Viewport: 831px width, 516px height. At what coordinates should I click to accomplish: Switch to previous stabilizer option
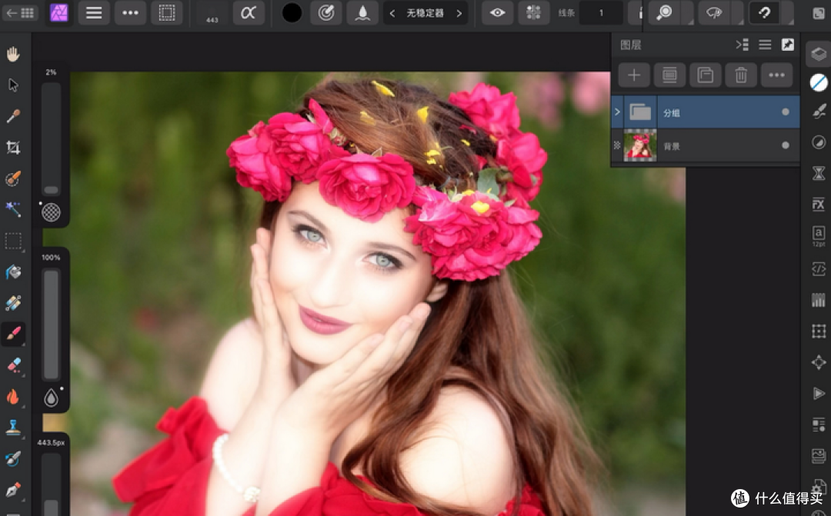392,13
